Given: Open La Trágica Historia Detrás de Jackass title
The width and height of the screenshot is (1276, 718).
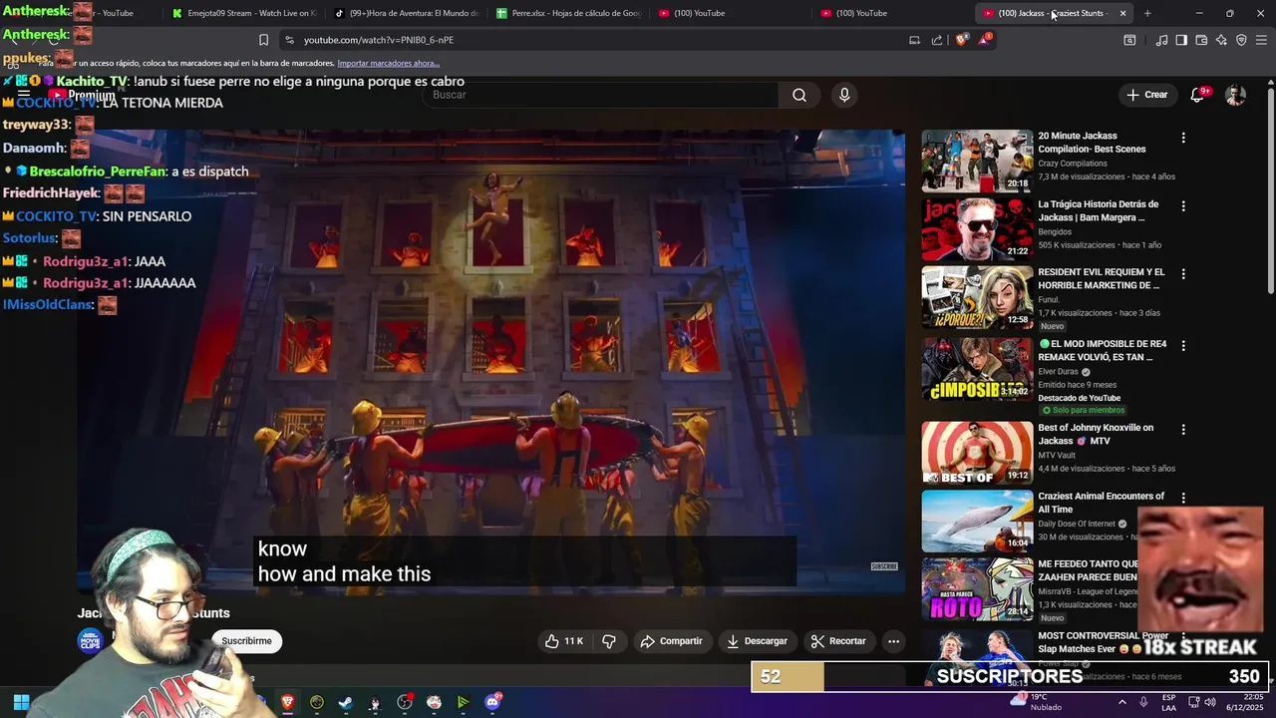Looking at the screenshot, I should (1098, 210).
